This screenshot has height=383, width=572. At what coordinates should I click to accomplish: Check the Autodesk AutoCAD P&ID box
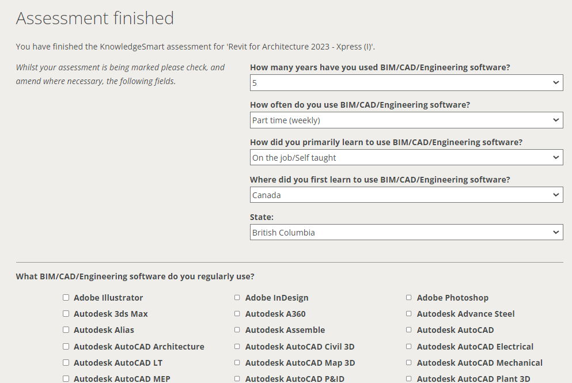pyautogui.click(x=237, y=378)
